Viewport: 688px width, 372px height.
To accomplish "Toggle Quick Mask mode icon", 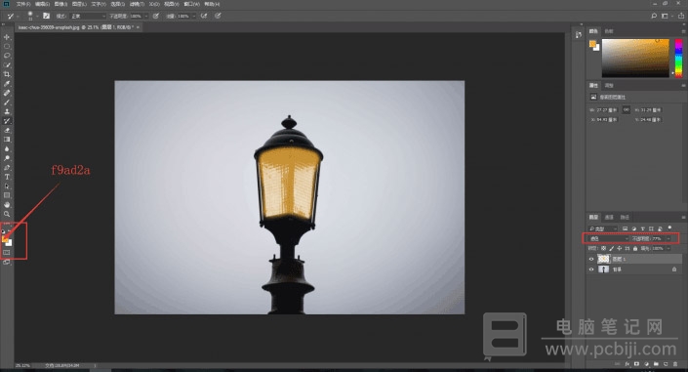I will 7,253.
